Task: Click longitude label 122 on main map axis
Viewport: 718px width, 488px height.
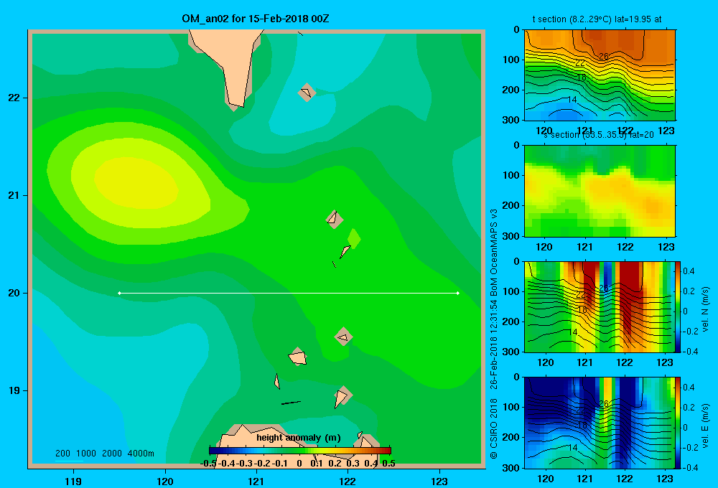Action: coord(348,481)
